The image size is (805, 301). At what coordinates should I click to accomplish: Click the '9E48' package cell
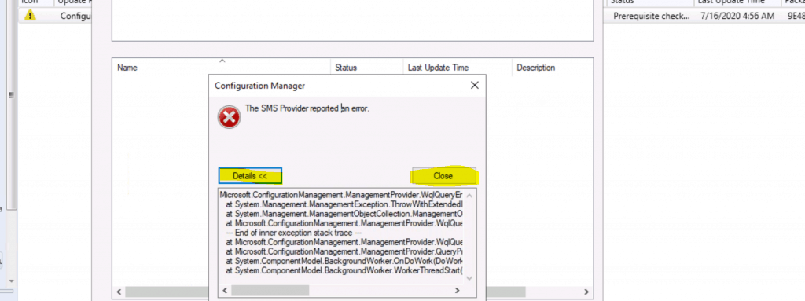point(796,16)
